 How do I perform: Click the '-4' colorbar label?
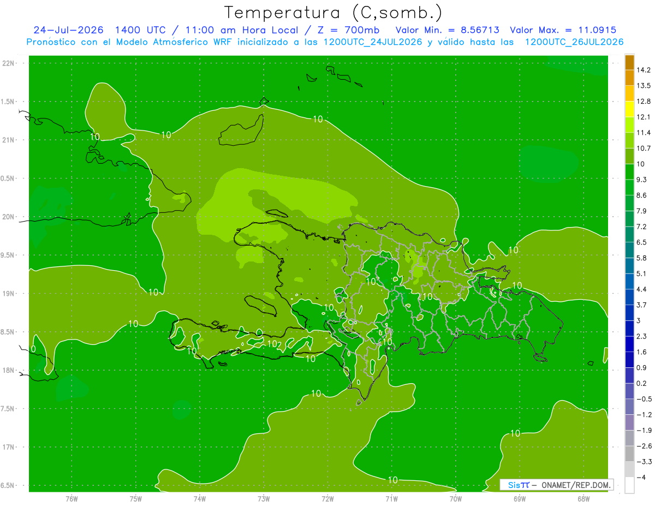(641, 477)
